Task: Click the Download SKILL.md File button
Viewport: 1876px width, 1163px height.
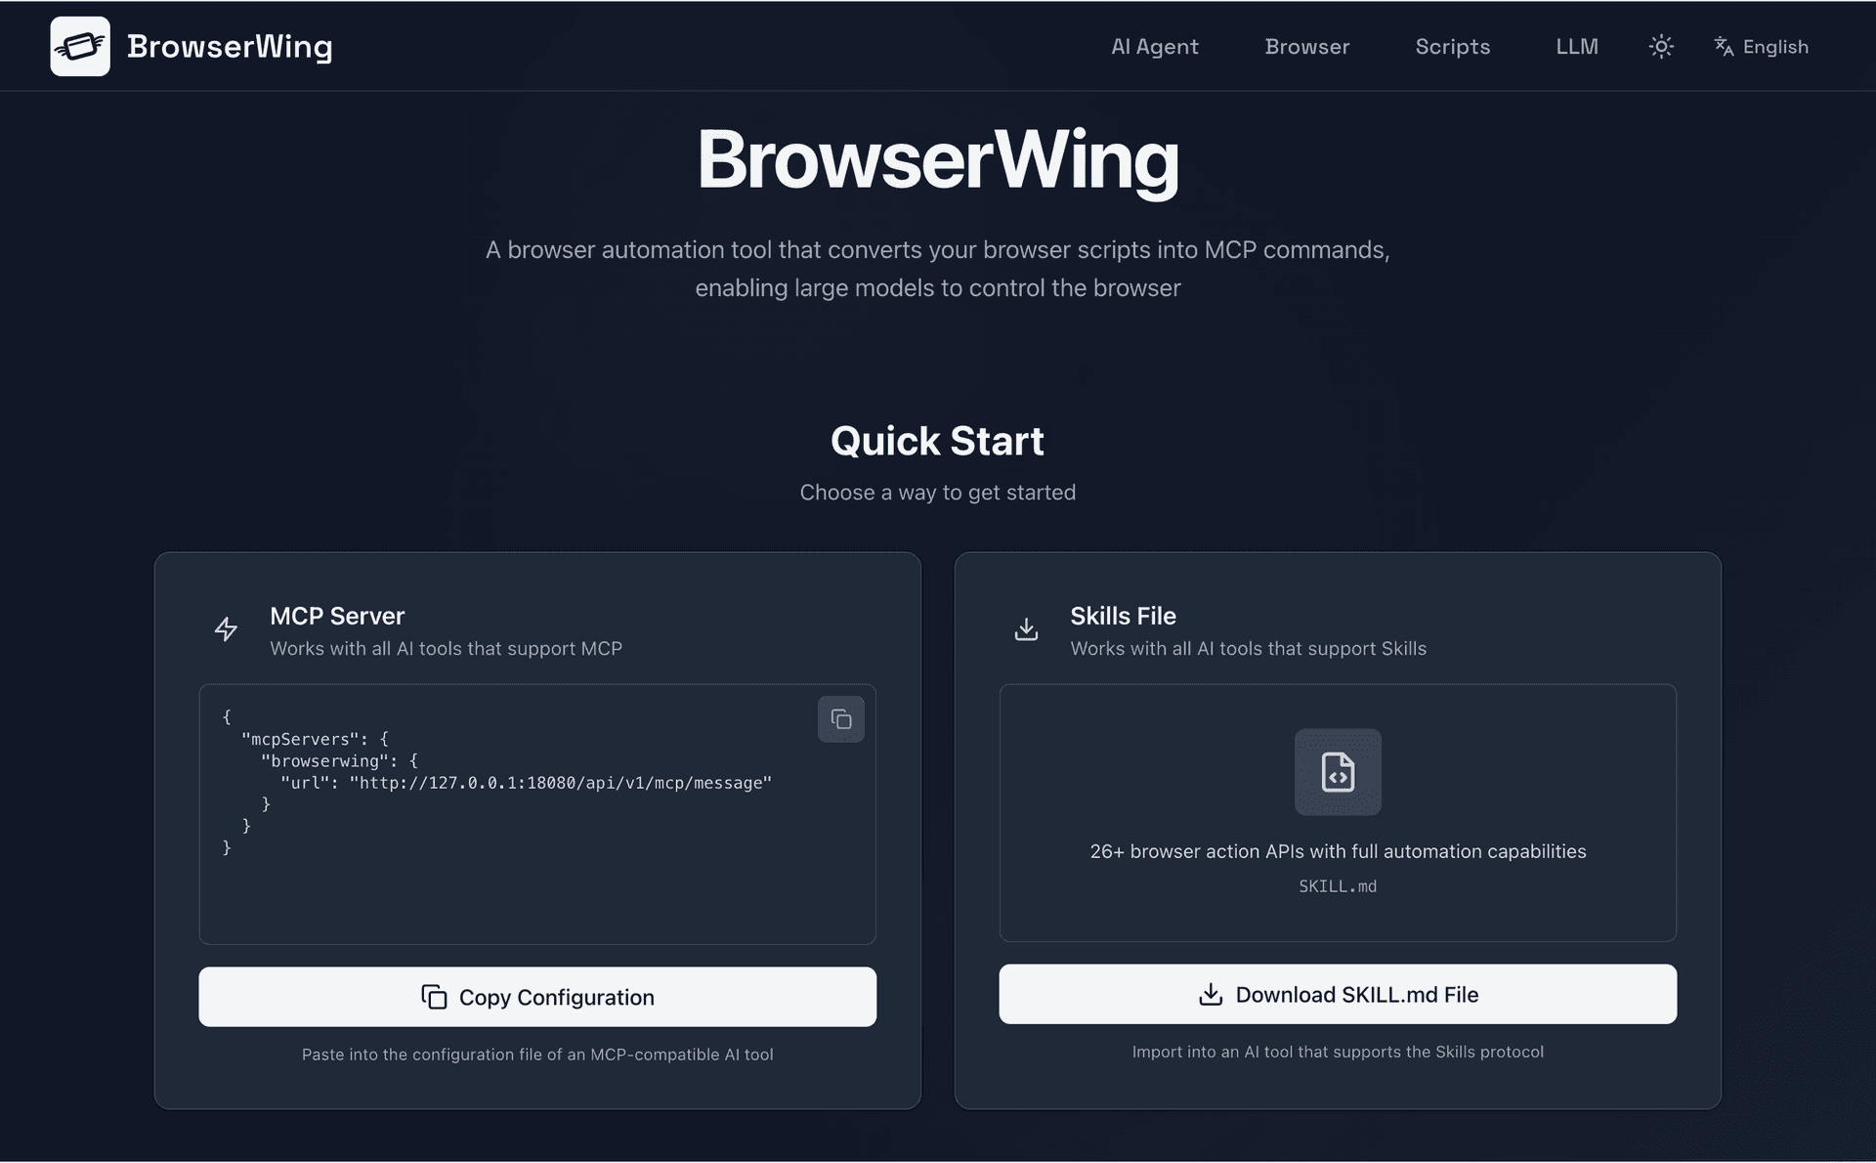Action: (1338, 994)
